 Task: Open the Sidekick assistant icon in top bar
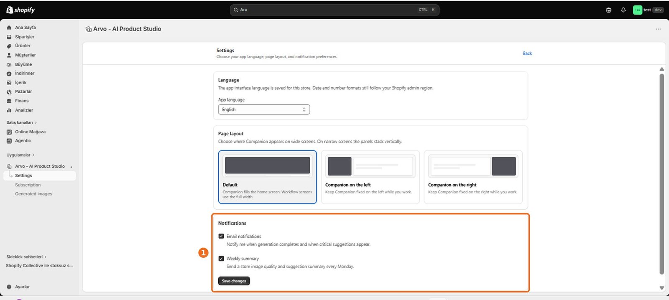click(x=609, y=10)
